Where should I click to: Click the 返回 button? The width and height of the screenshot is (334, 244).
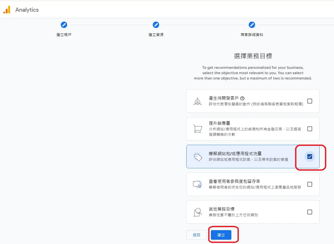pos(196,235)
